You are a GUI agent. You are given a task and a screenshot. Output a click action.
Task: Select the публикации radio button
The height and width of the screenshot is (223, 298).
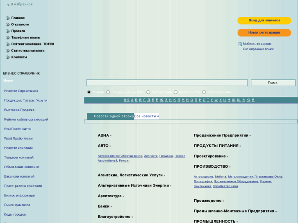tap(148, 92)
